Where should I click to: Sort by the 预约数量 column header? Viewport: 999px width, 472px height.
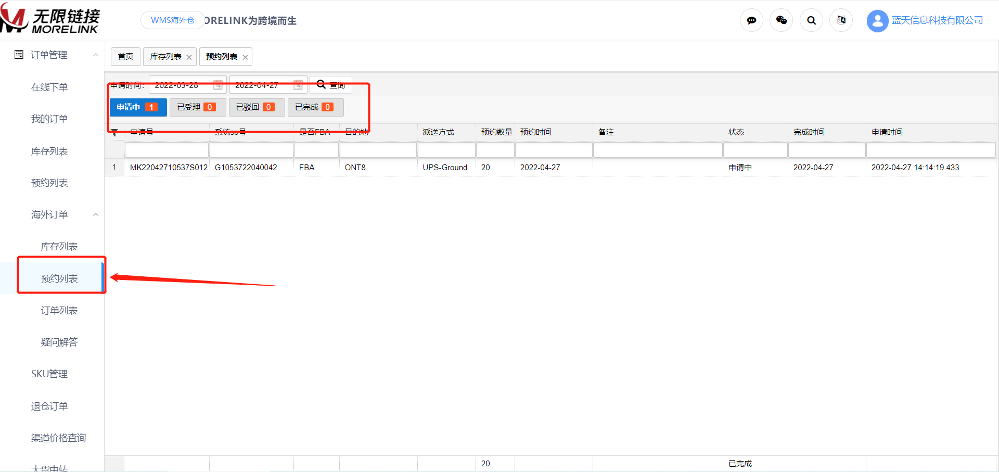pyautogui.click(x=495, y=132)
